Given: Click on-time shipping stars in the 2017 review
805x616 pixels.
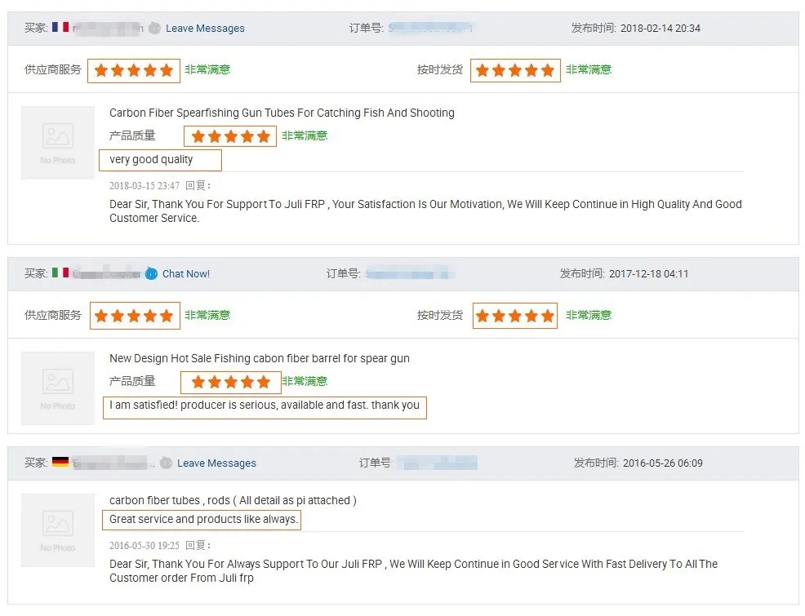Looking at the screenshot, I should pyautogui.click(x=515, y=316).
